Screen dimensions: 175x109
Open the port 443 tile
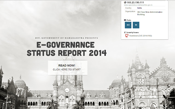pyautogui.click(x=128, y=25)
